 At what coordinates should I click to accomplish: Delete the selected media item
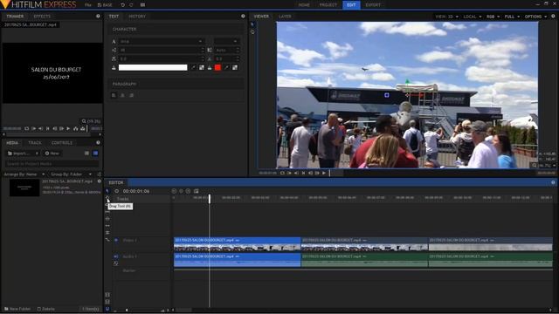(46, 309)
